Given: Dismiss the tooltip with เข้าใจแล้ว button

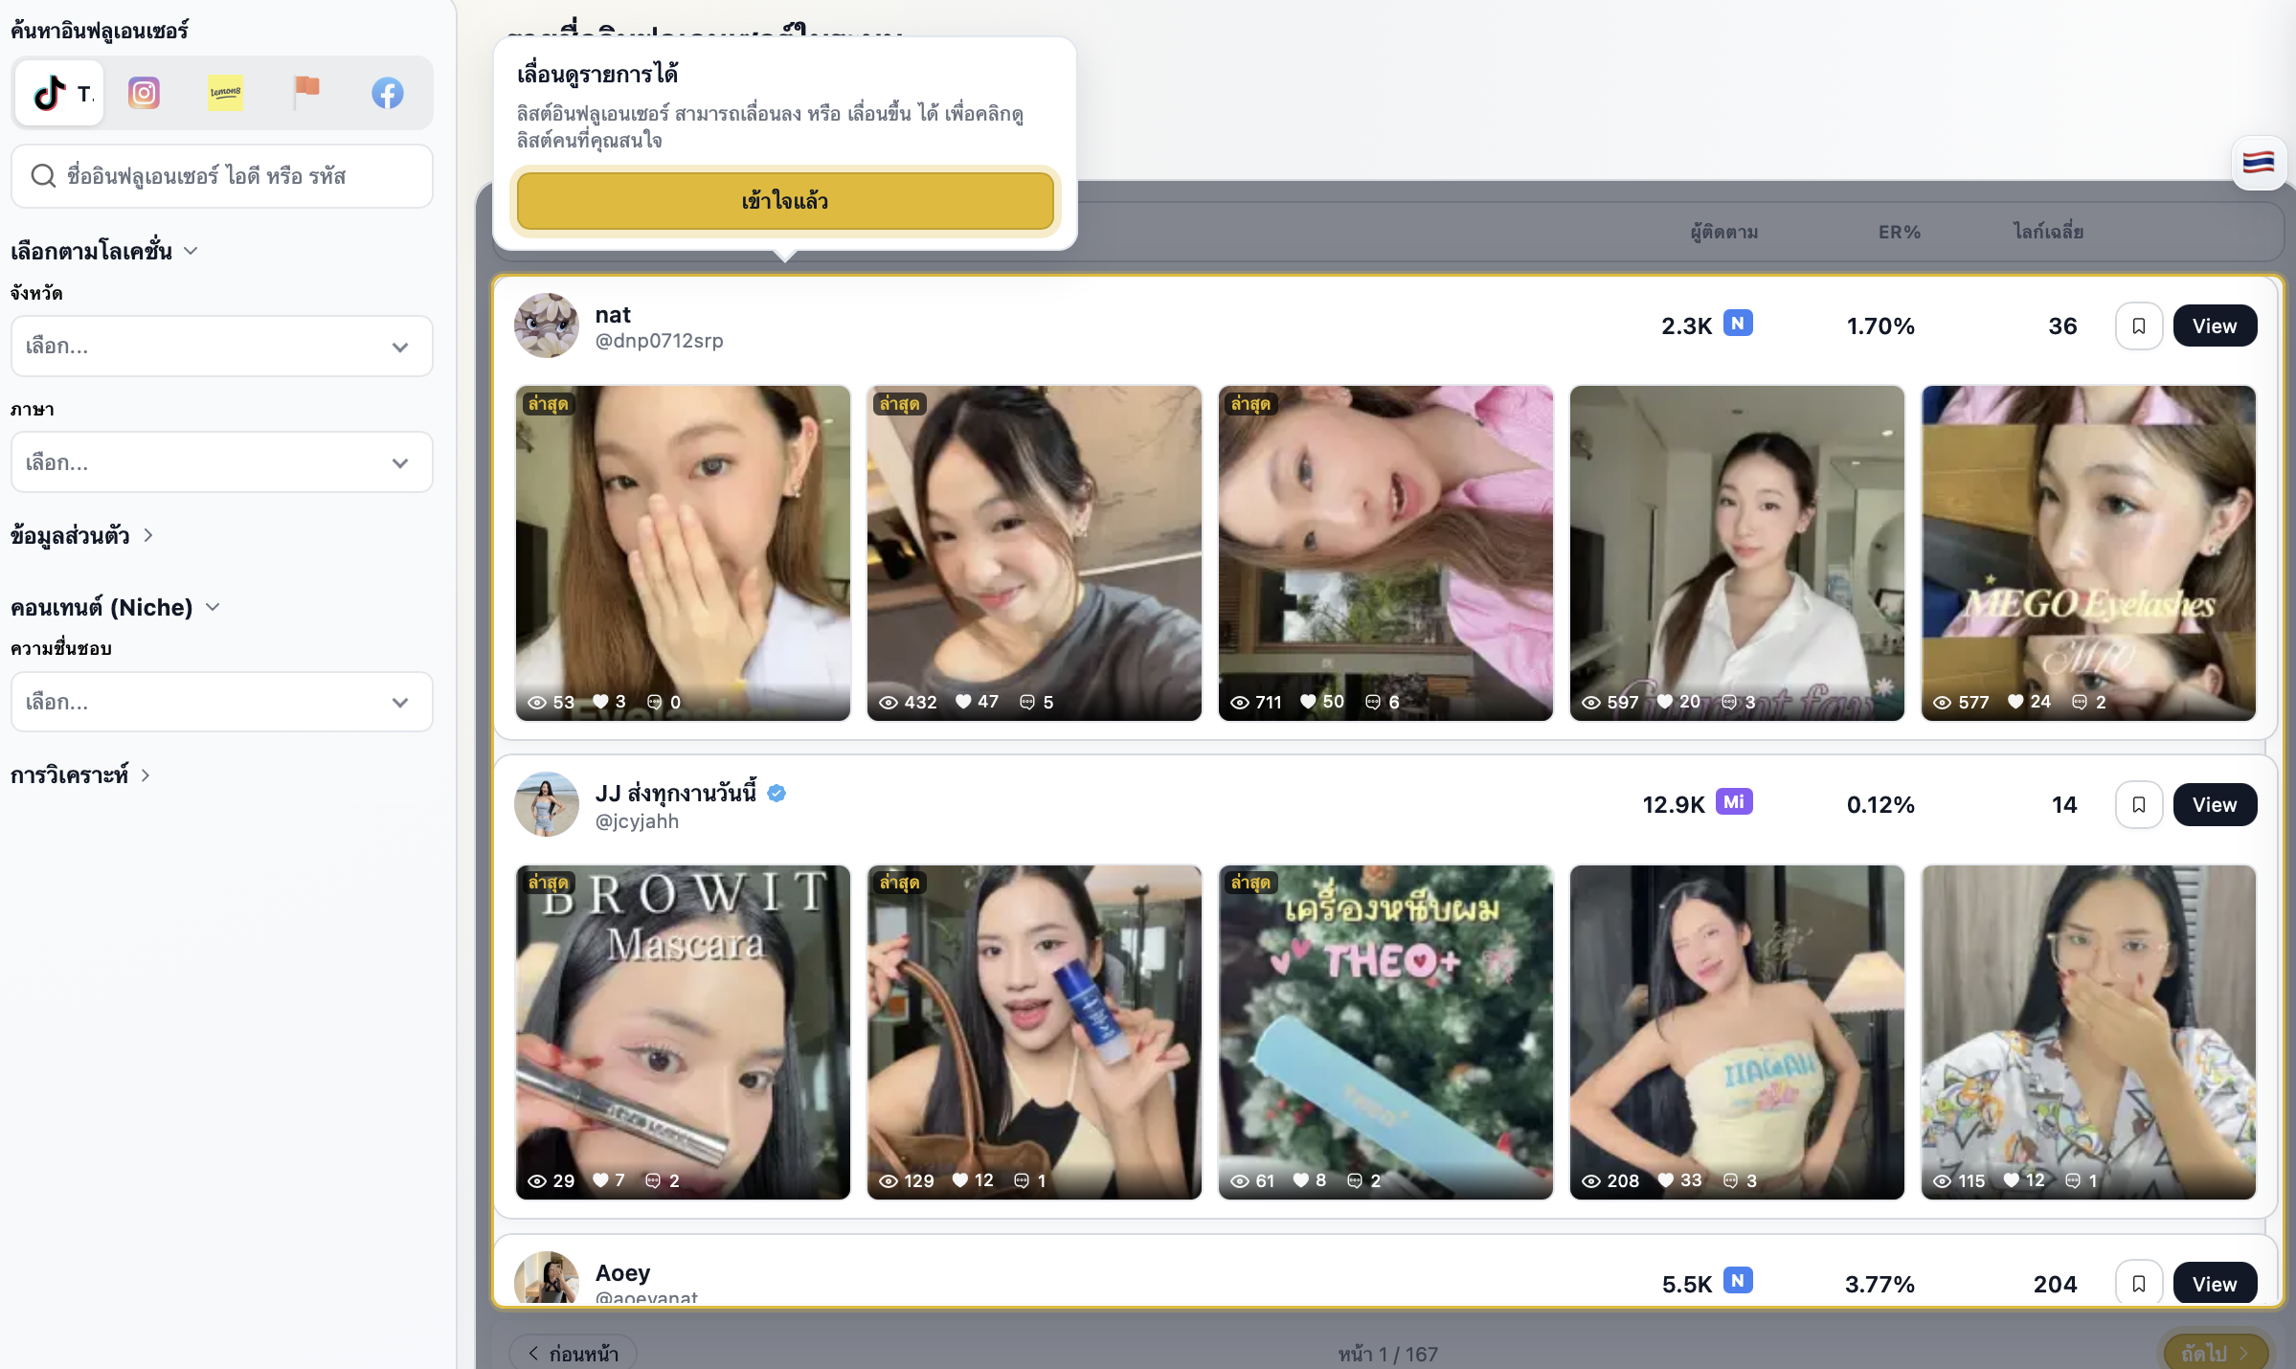Looking at the screenshot, I should pos(785,201).
